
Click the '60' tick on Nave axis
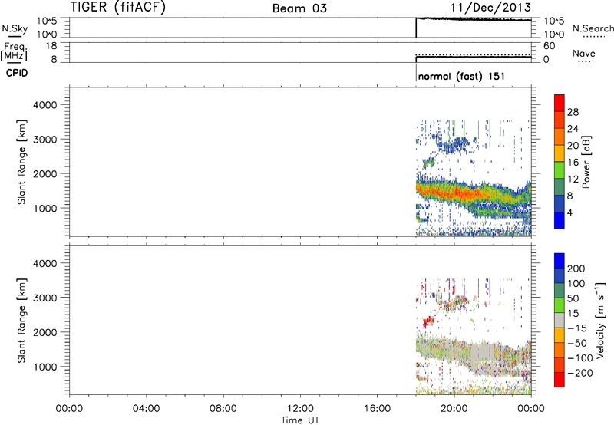tap(549, 46)
